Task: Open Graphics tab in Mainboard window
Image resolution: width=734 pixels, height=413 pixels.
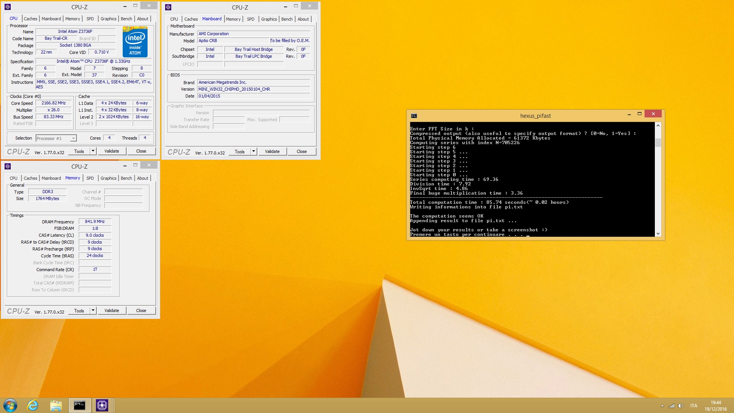Action: (269, 19)
